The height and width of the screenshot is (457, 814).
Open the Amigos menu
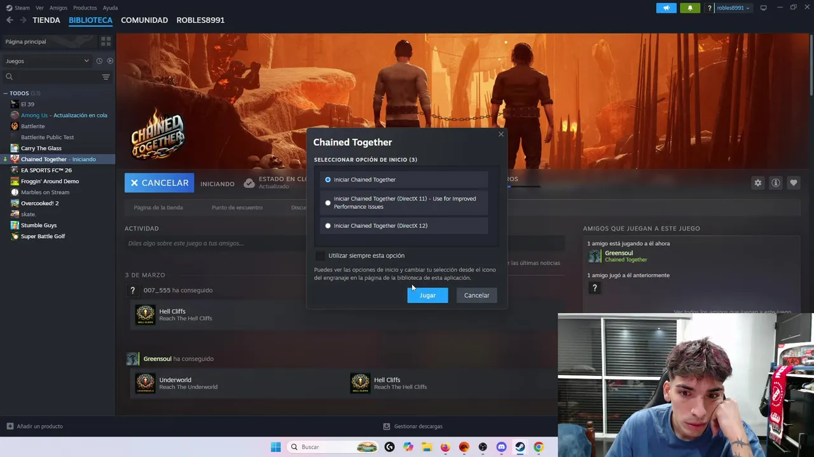coord(58,8)
